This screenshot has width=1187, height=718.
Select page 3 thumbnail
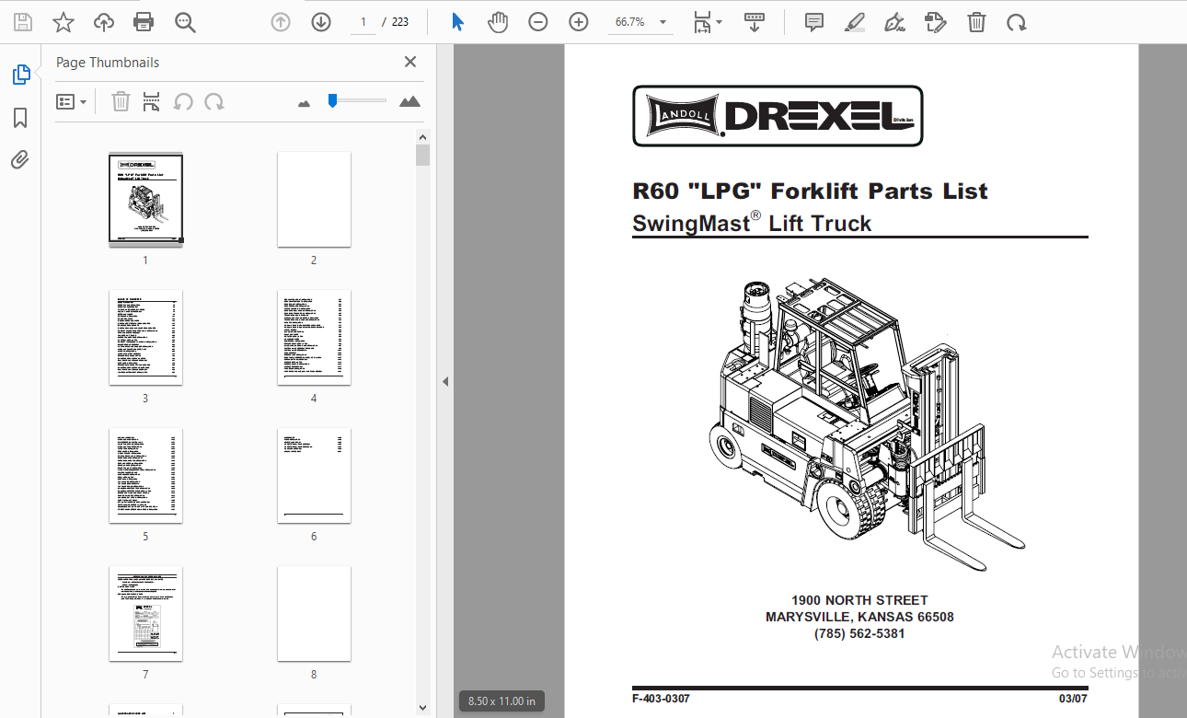(x=145, y=337)
